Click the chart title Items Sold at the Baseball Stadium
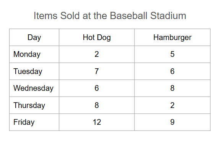 (110, 16)
